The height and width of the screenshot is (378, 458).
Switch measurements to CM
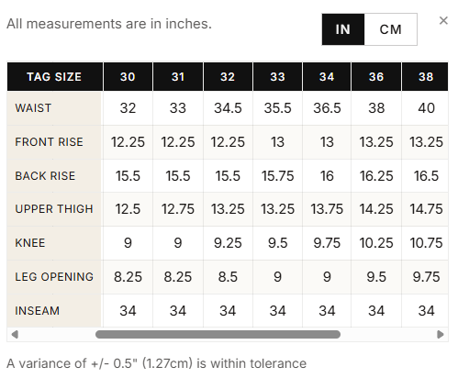tap(390, 29)
